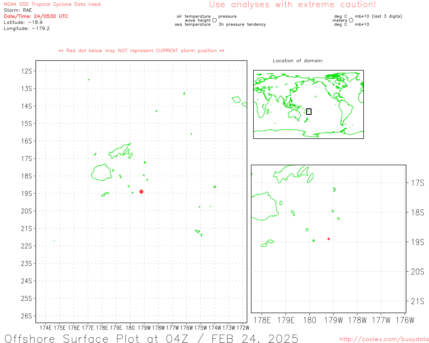
Task: Click Vanua Levu island outline on main map
Action: [x=120, y=151]
